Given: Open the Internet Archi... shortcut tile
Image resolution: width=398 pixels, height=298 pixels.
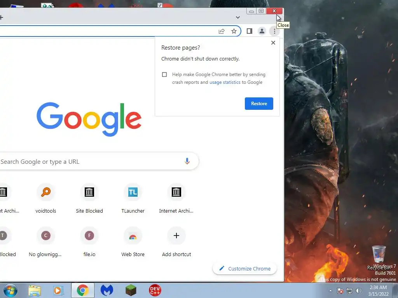Looking at the screenshot, I should pyautogui.click(x=176, y=199).
